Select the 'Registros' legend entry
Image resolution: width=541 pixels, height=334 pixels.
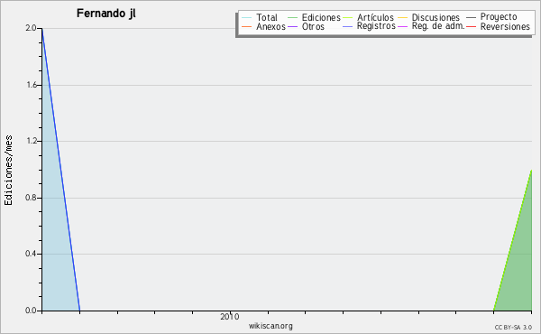pyautogui.click(x=376, y=26)
